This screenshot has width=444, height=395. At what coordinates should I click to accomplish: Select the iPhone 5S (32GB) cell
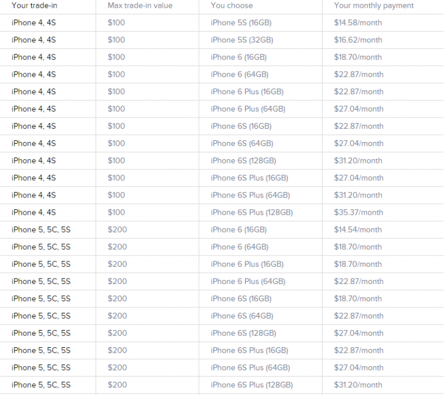241,40
